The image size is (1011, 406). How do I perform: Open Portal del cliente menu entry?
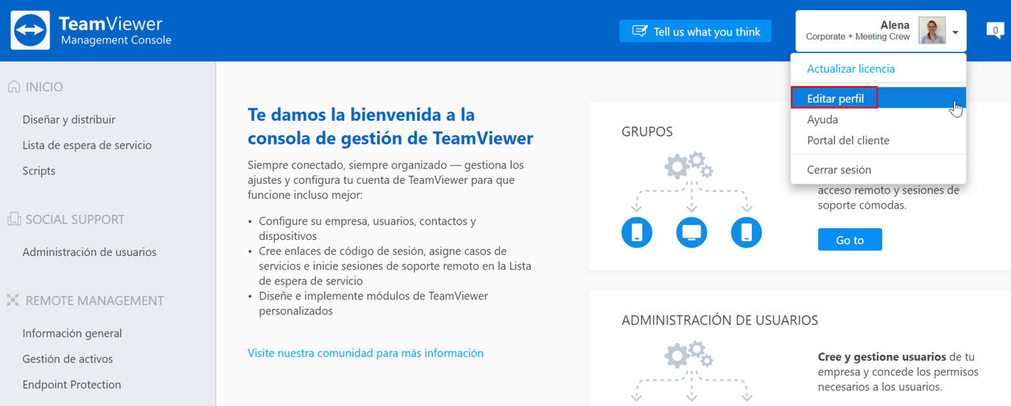pos(848,141)
